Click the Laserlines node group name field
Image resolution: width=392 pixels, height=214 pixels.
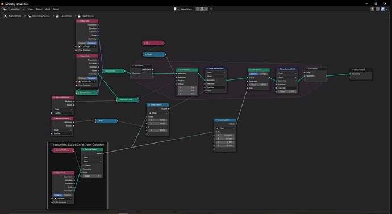[x=187, y=9]
